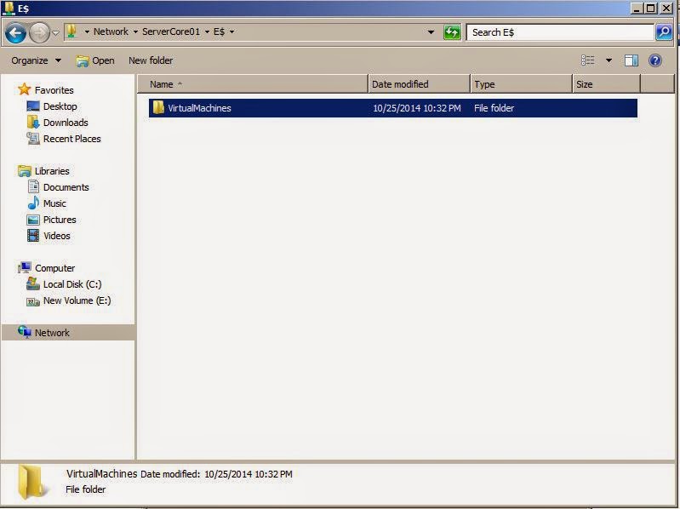
Task: Maximize the E$ window
Action: click(x=650, y=8)
